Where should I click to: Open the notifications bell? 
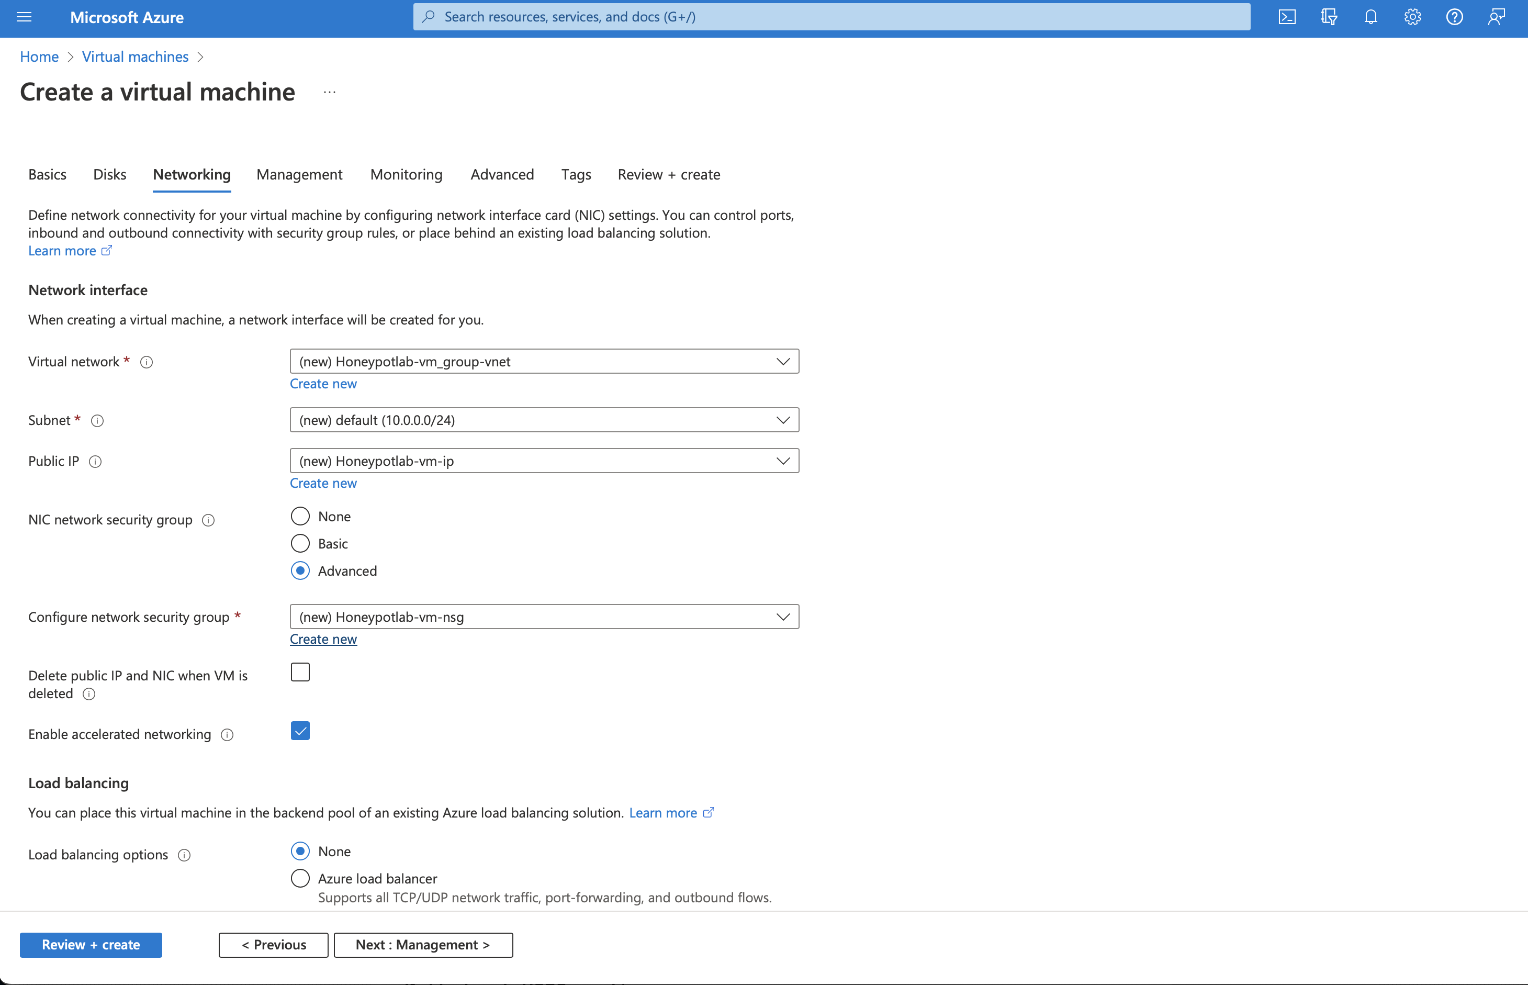pyautogui.click(x=1370, y=17)
